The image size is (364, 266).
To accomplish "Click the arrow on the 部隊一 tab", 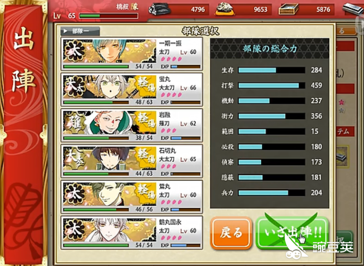I will pos(65,31).
